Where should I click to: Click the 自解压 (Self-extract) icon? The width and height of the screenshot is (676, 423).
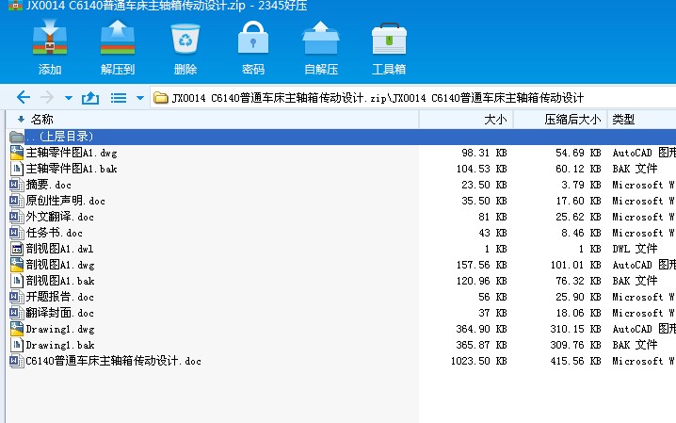click(321, 38)
